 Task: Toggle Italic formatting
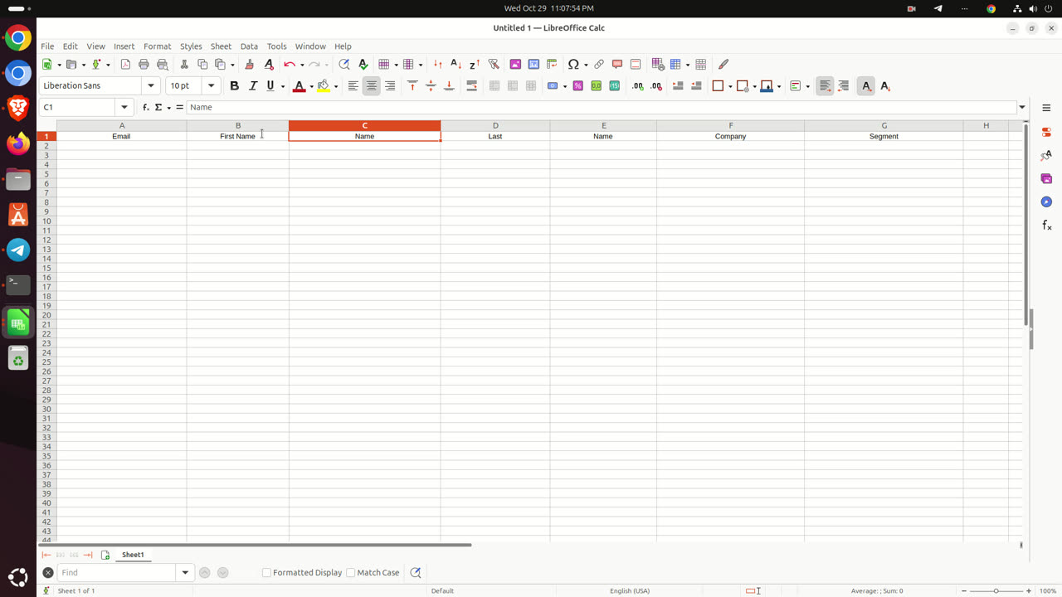pyautogui.click(x=253, y=85)
